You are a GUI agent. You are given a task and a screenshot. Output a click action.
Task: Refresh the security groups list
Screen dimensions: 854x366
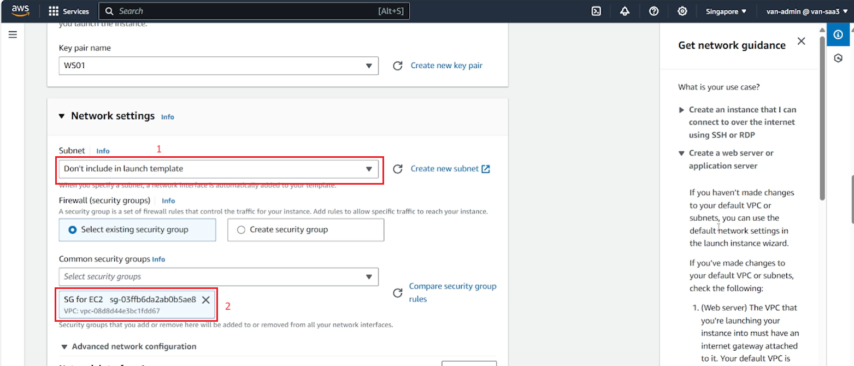(x=398, y=293)
